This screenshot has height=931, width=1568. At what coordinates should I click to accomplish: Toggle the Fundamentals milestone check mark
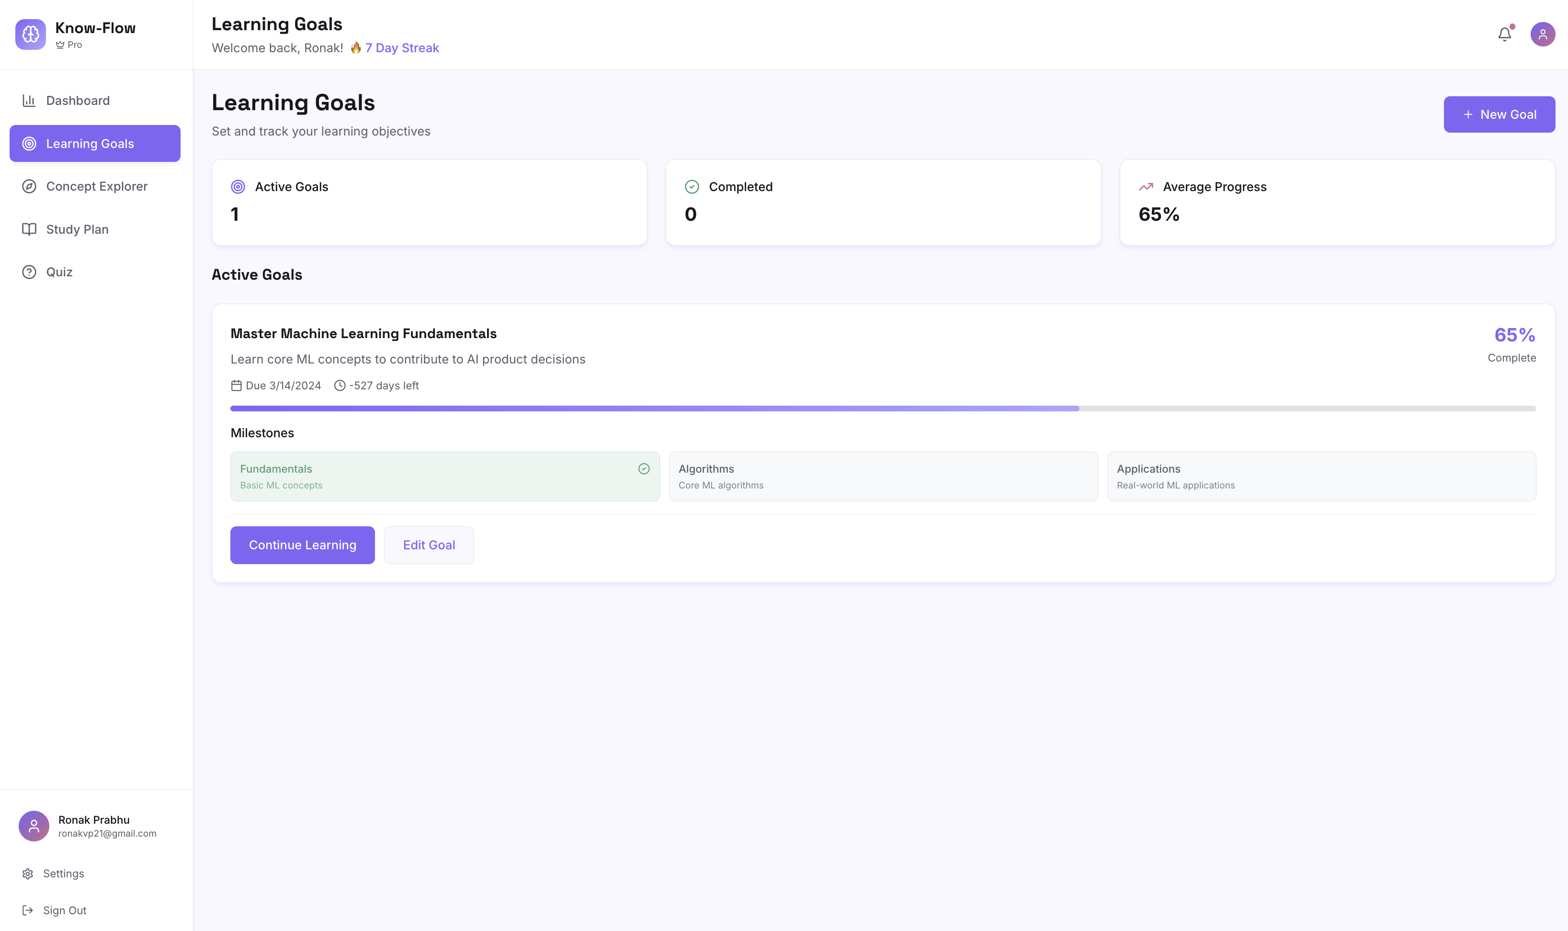644,469
